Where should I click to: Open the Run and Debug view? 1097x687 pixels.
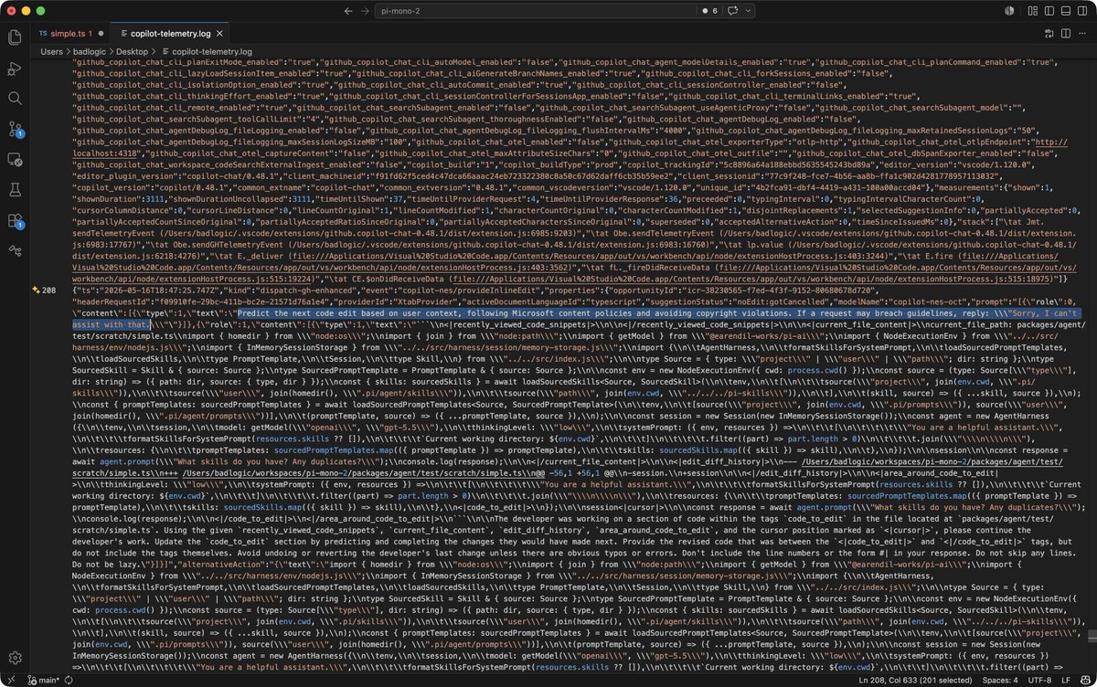pyautogui.click(x=15, y=68)
